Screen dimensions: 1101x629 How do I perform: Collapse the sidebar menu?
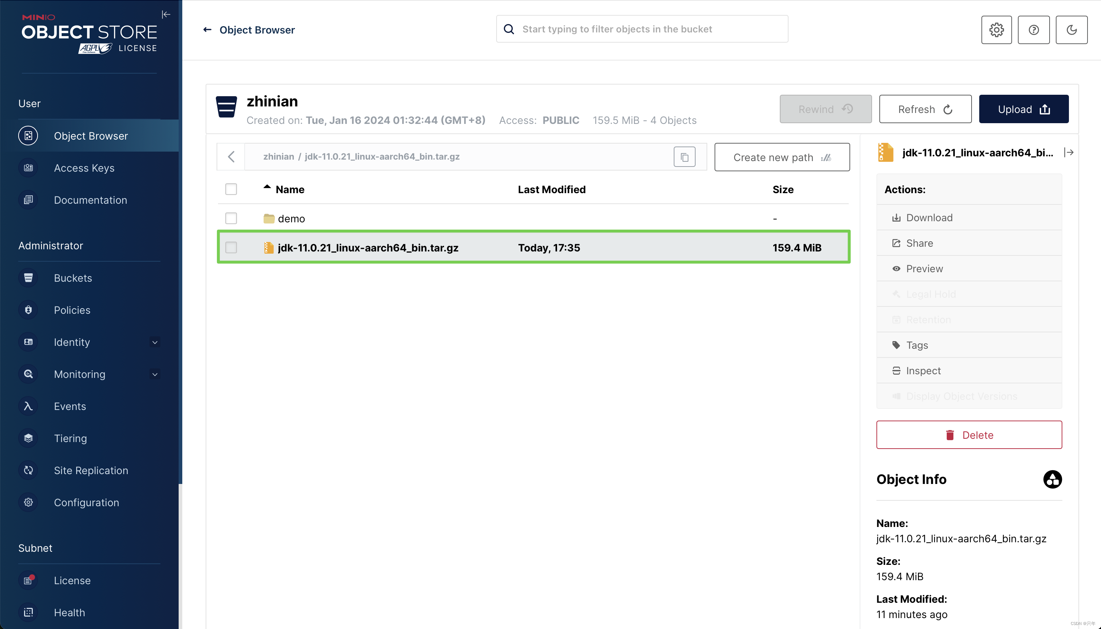point(166,15)
